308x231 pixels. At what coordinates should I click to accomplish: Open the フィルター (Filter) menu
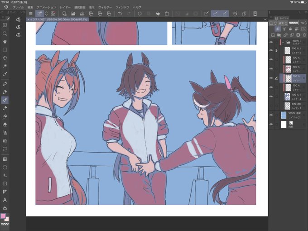(x=105, y=7)
